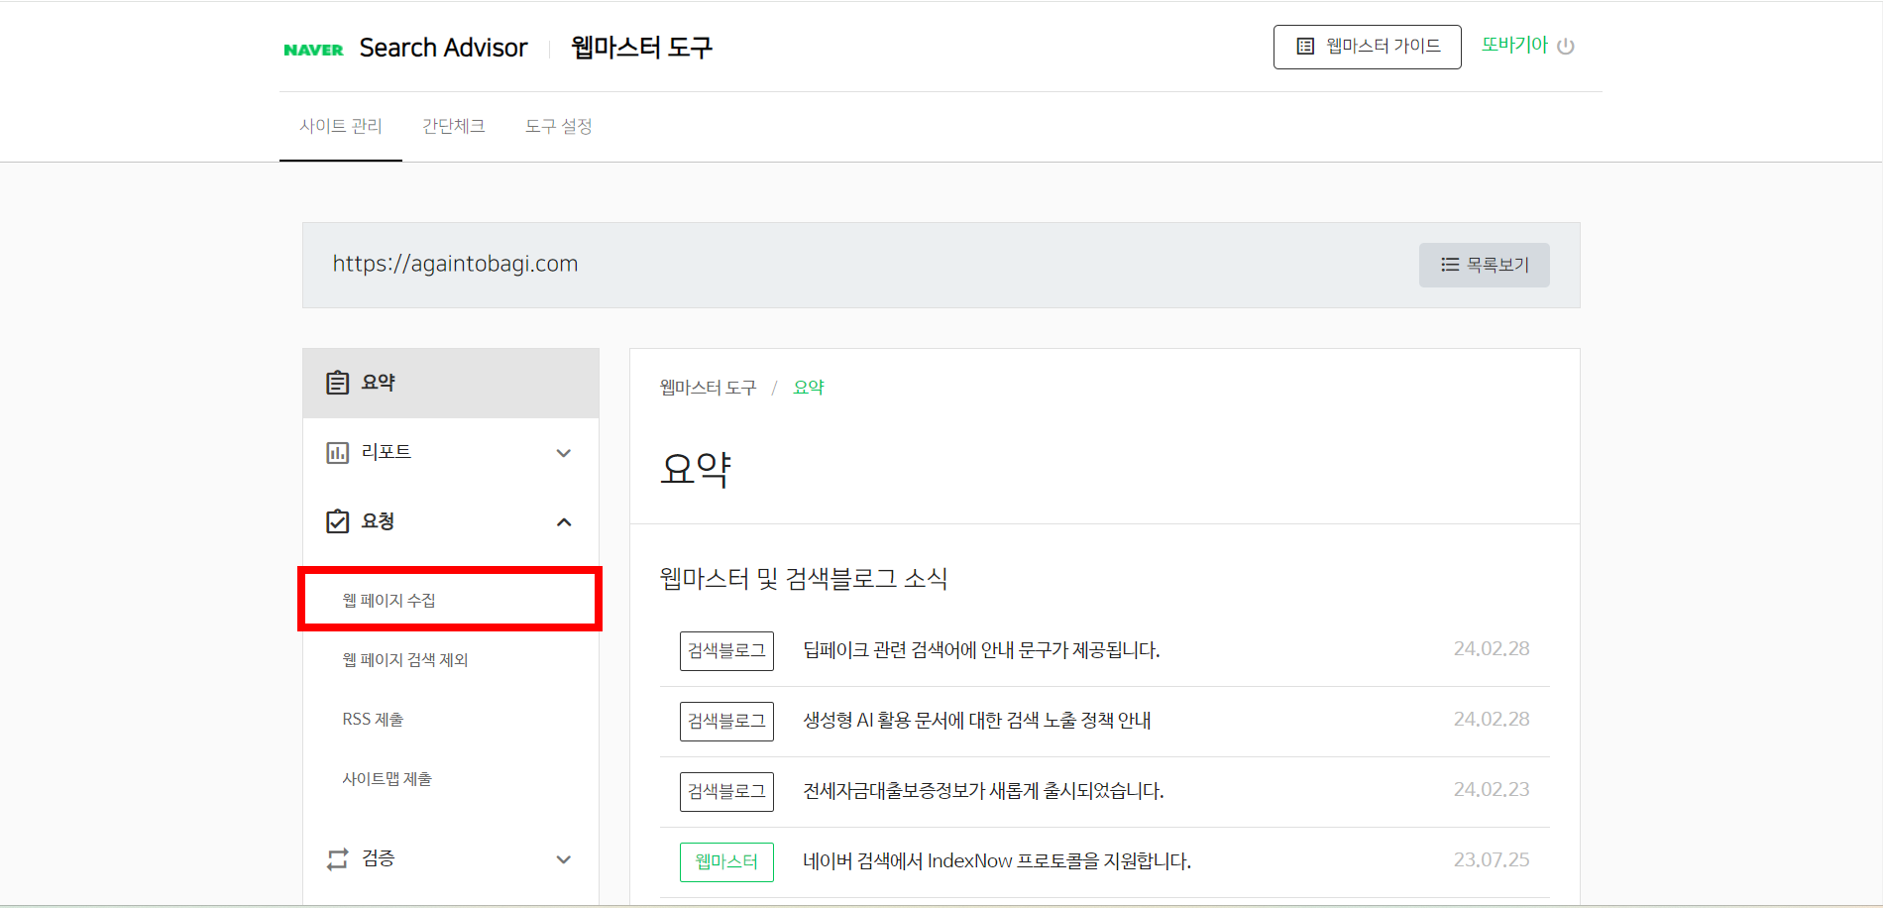Click the https://againtobagi.com site address field

(x=455, y=264)
